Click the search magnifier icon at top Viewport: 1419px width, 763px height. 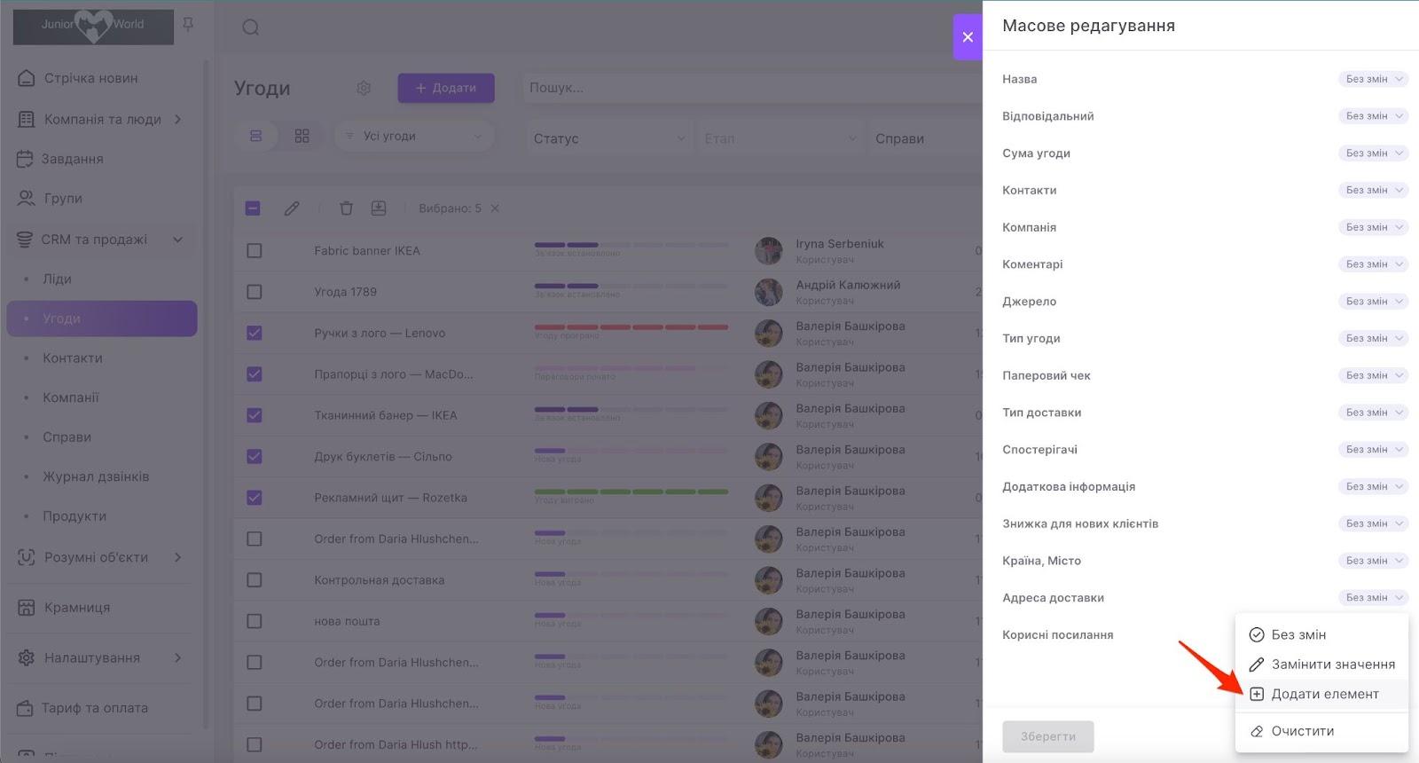click(x=251, y=28)
